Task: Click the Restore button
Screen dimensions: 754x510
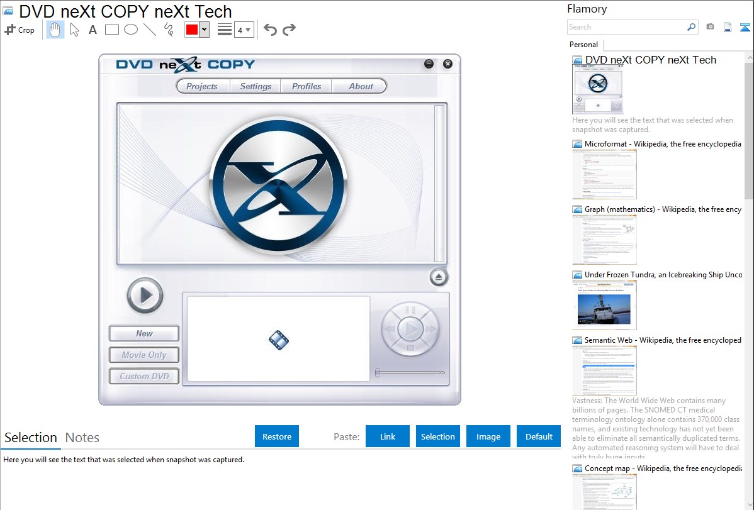Action: tap(277, 436)
